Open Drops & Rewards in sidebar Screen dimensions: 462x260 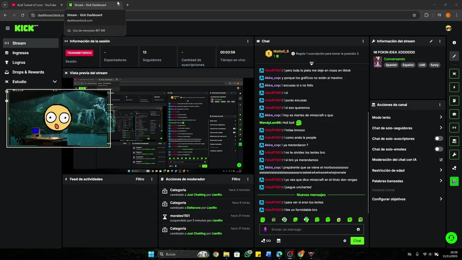tap(31, 72)
